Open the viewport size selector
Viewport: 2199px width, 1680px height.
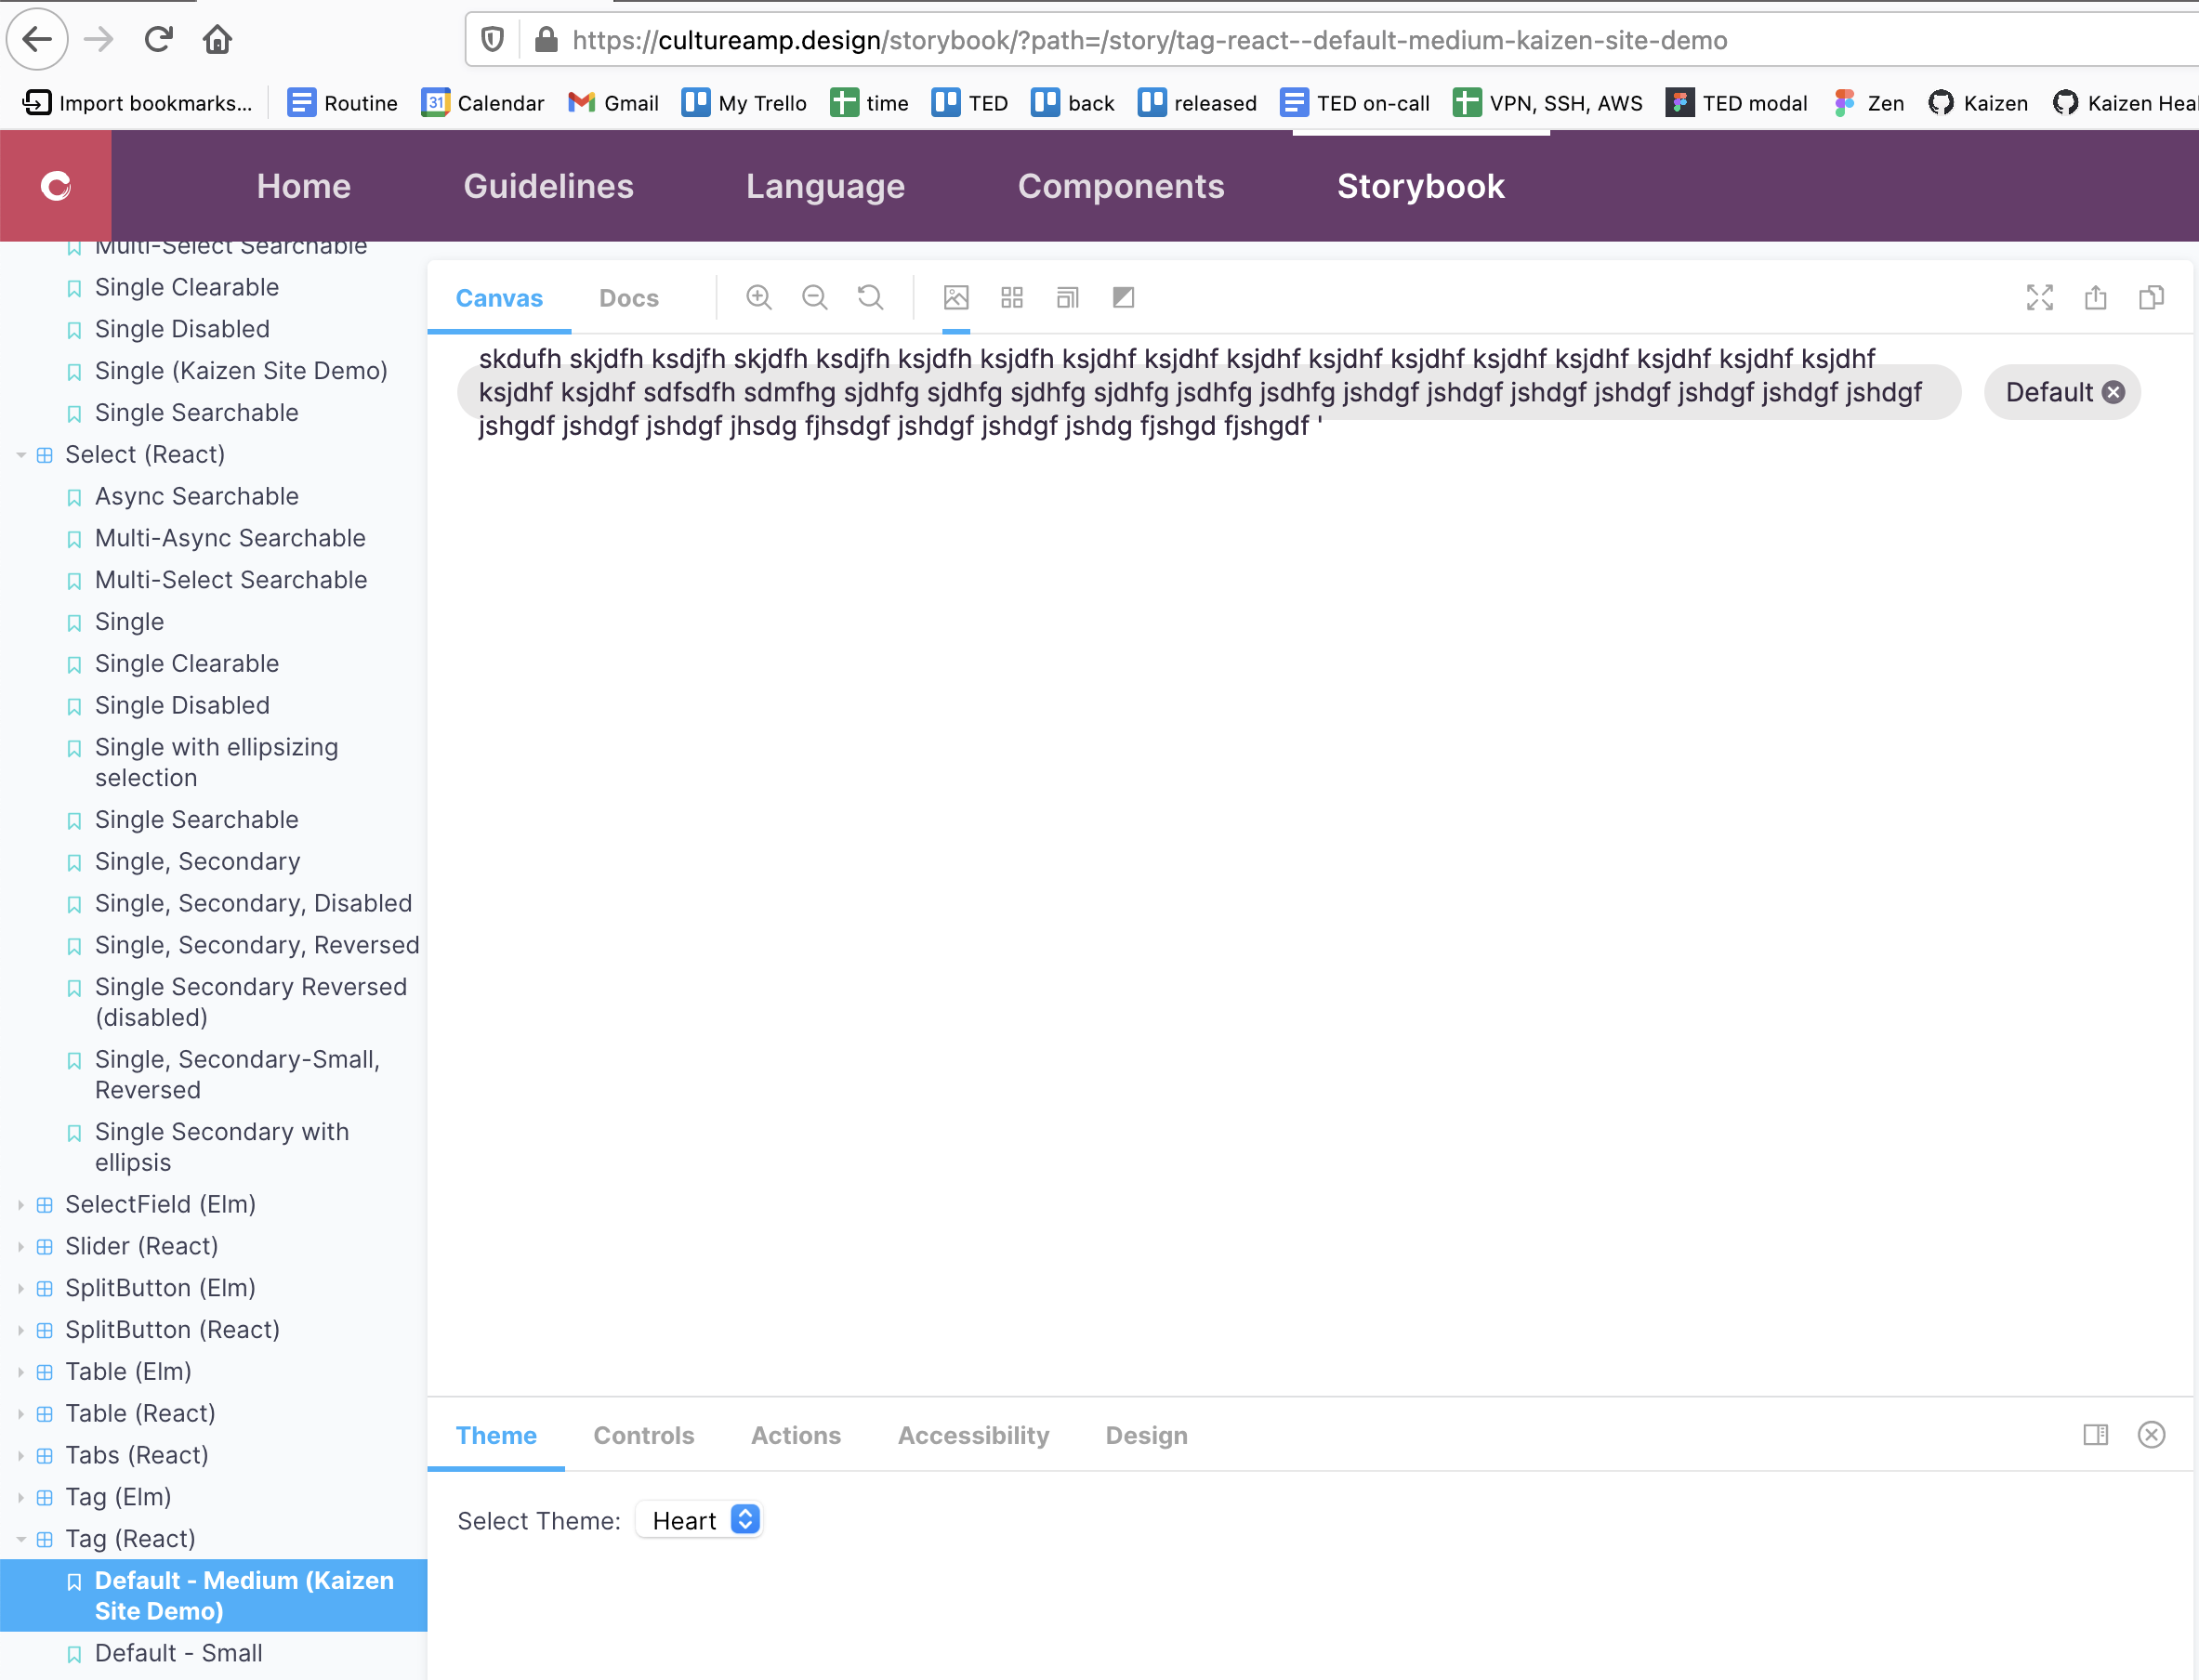pos(1067,297)
